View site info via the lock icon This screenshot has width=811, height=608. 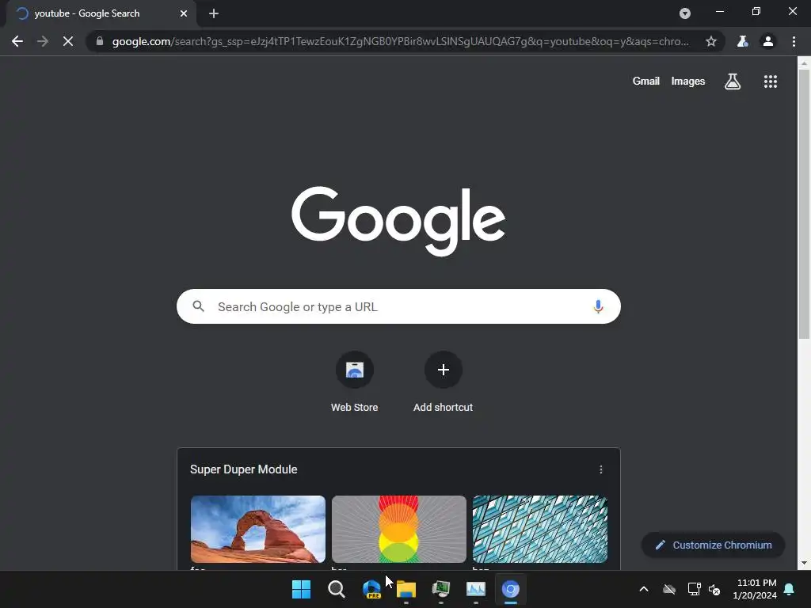pyautogui.click(x=100, y=41)
